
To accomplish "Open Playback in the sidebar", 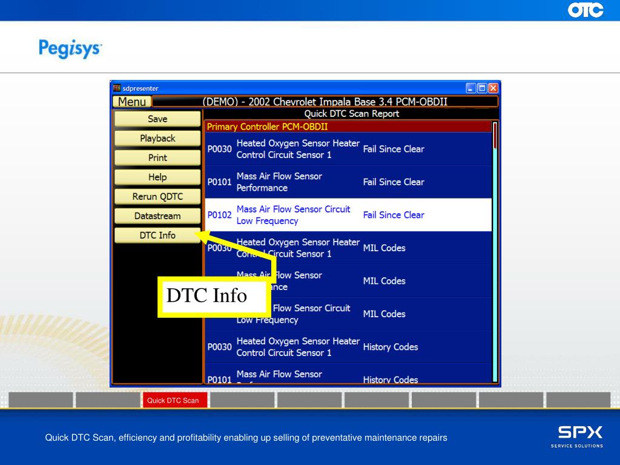I will click(x=157, y=138).
